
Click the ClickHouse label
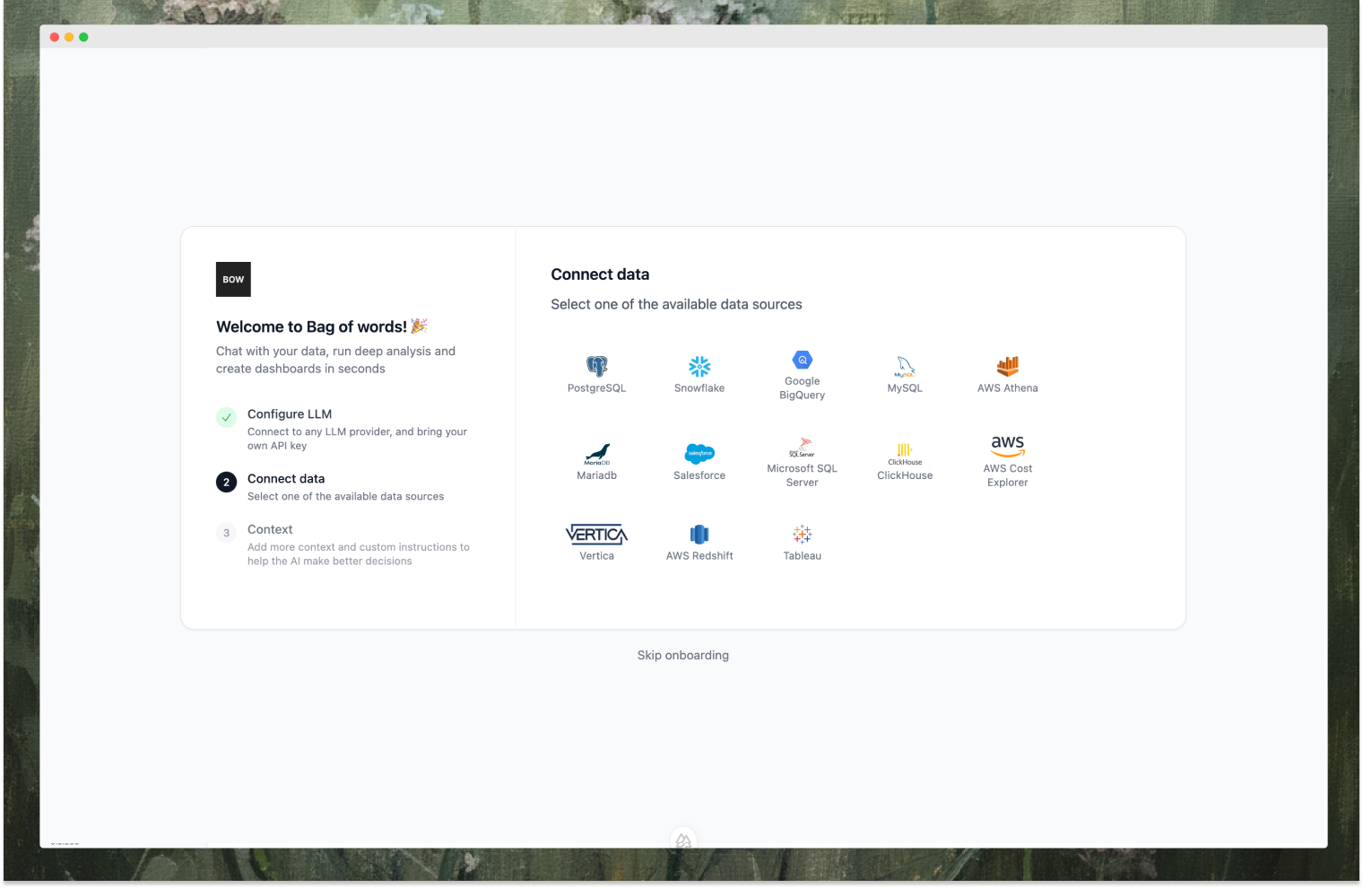tap(905, 476)
